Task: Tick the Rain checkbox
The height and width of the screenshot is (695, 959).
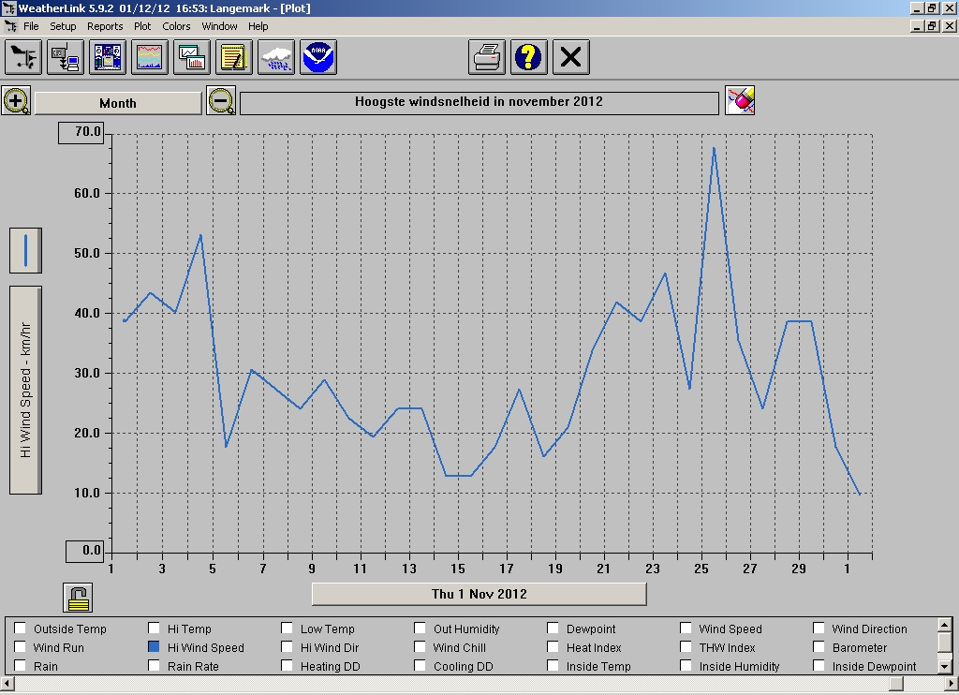Action: [x=21, y=665]
